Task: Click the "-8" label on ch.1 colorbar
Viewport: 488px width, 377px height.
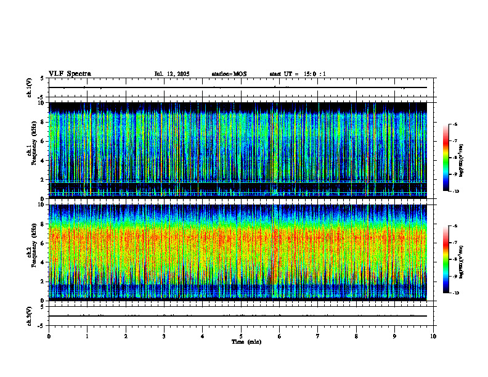Action: (455, 158)
